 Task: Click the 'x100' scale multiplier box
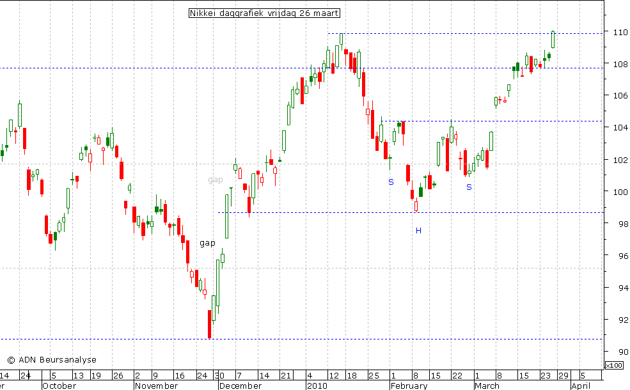[614, 366]
